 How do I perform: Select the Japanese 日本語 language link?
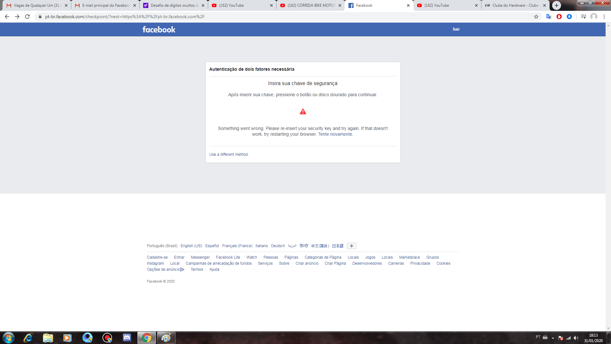338,246
